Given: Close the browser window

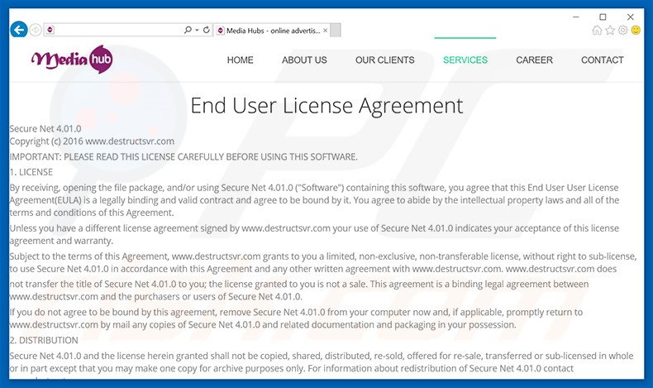Looking at the screenshot, I should 631,17.
